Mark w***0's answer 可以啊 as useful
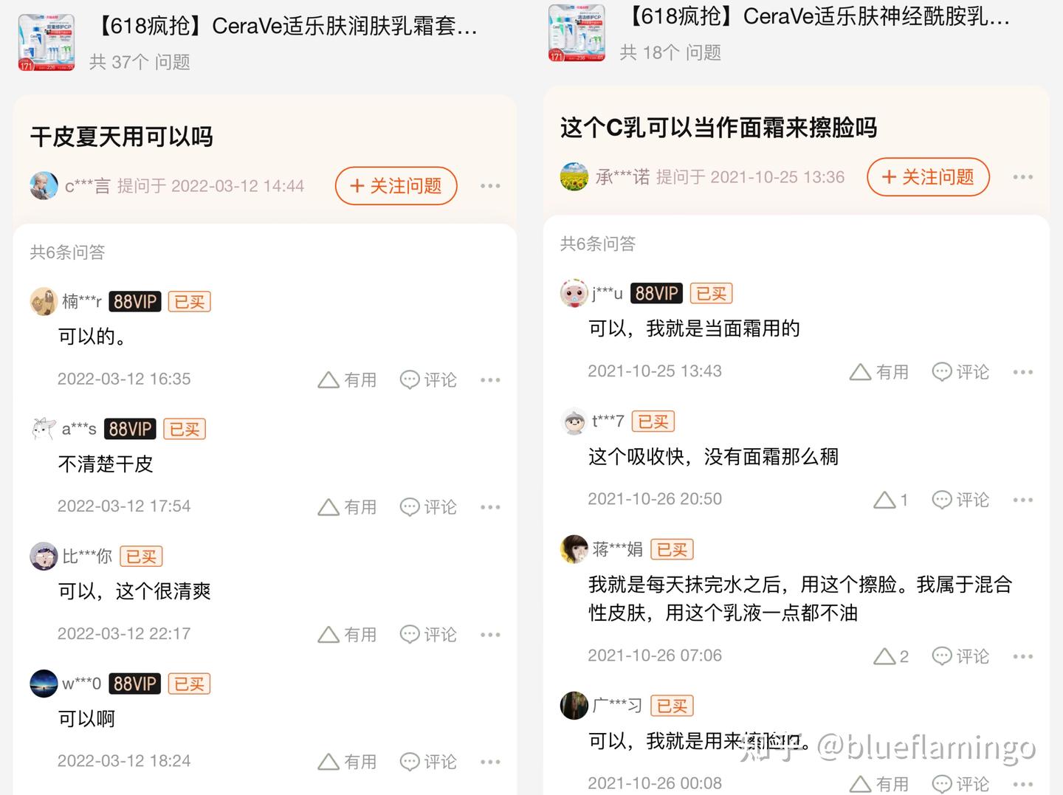1063x795 pixels. coord(347,762)
